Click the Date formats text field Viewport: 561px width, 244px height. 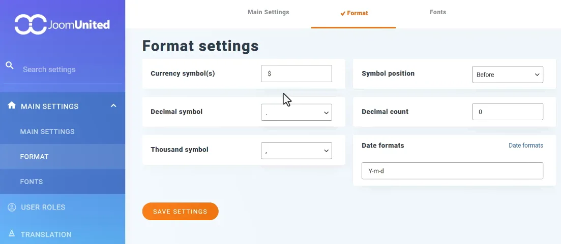452,171
